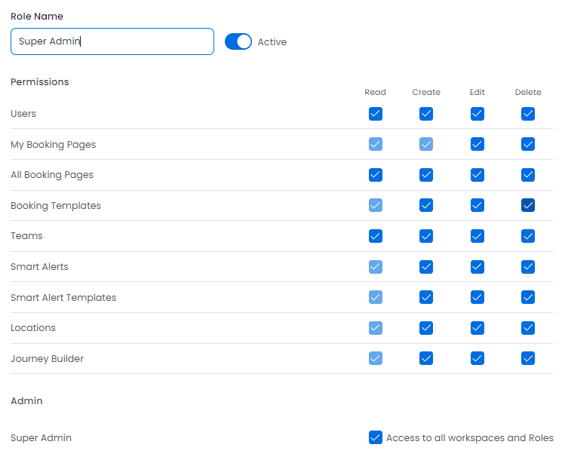
Task: Click the My Booking Pages label
Action: click(x=54, y=145)
